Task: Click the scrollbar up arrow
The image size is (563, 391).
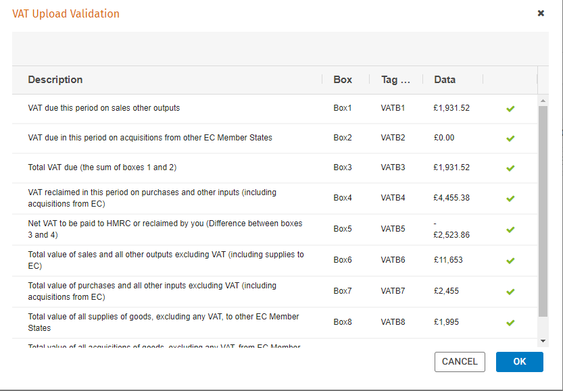Action: pos(542,101)
